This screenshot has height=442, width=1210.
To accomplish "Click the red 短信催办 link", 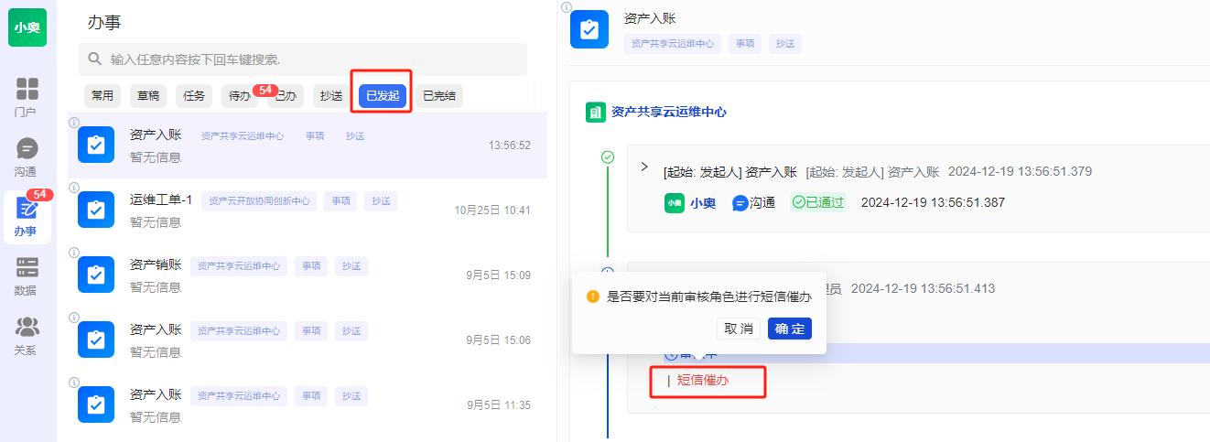I will tap(703, 380).
